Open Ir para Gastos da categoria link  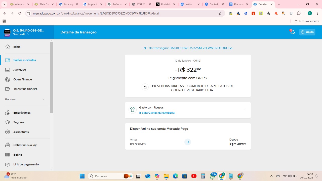(x=157, y=113)
